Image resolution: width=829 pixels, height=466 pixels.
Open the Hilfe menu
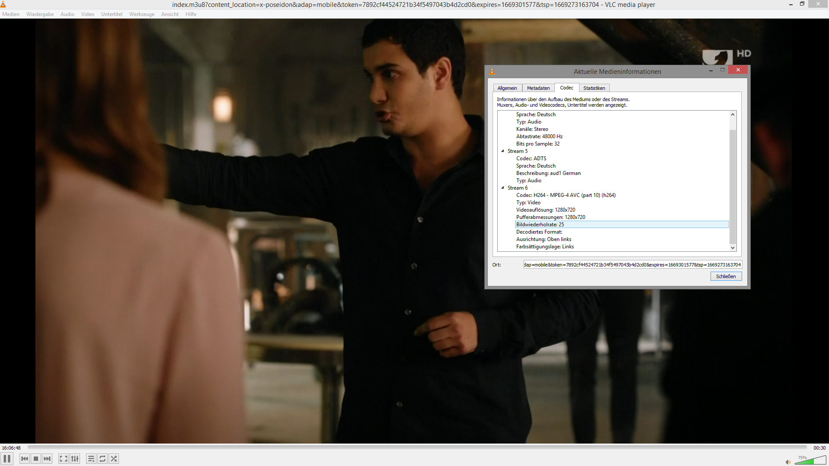191,14
